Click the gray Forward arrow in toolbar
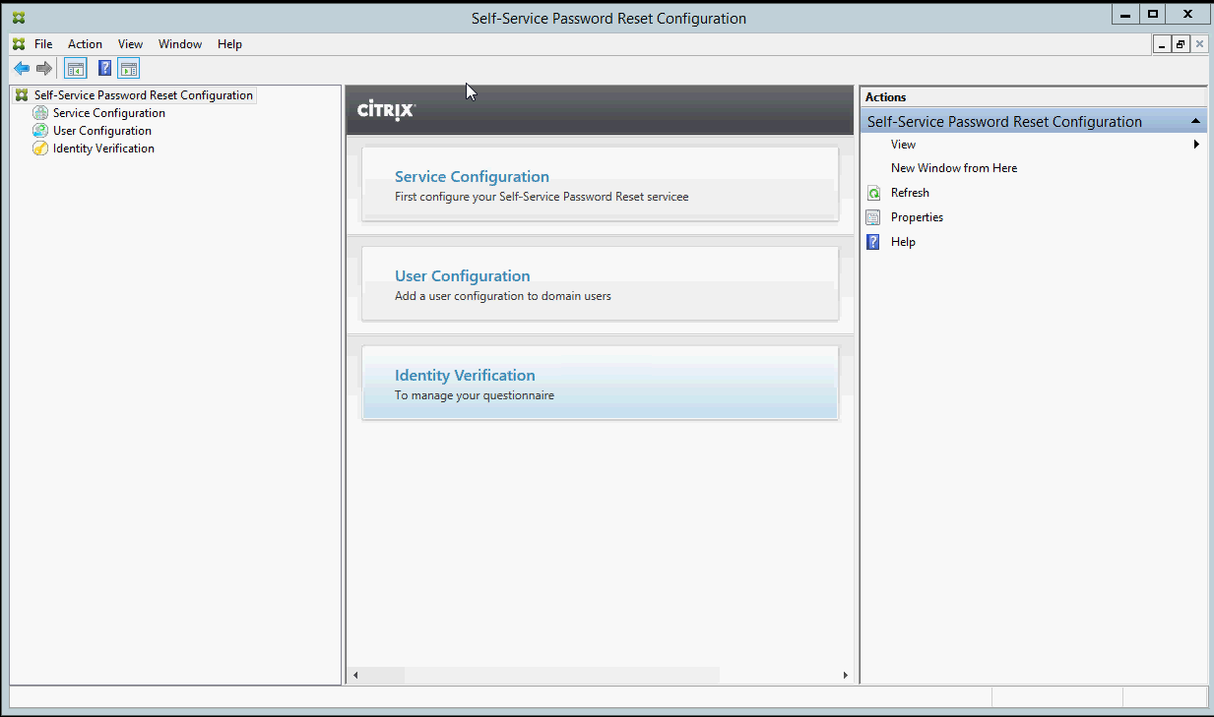 pos(43,69)
